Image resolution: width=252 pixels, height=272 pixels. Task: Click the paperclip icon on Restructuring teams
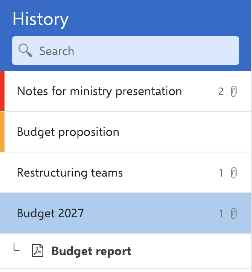[x=234, y=173]
